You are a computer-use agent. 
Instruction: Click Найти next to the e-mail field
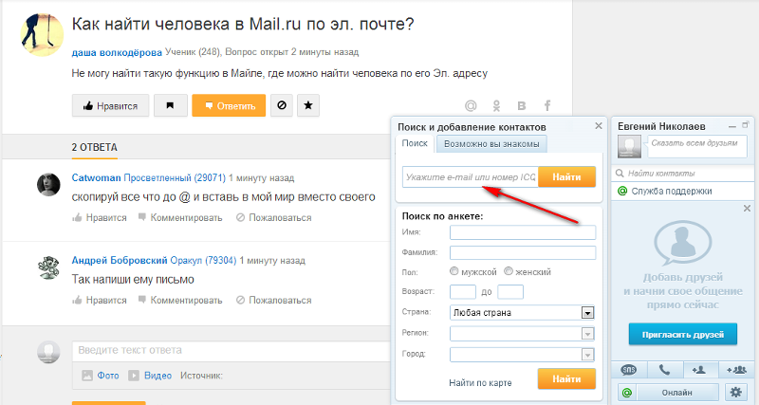[566, 176]
